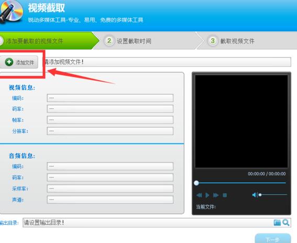Click the Add File (添加文件) button
297x243 pixels.
click(x=19, y=62)
